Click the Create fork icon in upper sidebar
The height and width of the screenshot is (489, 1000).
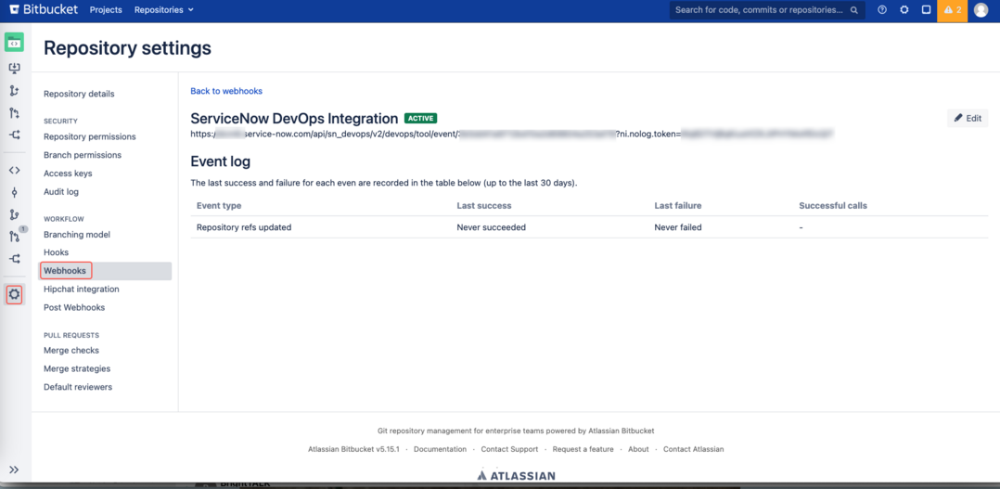coord(14,135)
